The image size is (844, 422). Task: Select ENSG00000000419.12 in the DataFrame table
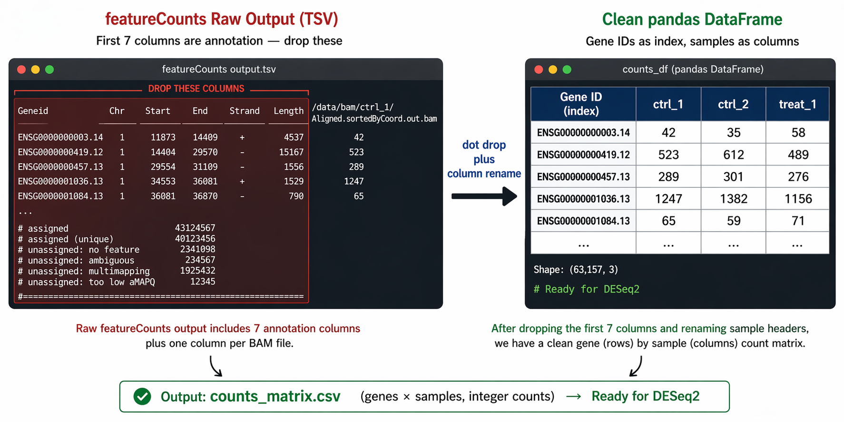(583, 155)
